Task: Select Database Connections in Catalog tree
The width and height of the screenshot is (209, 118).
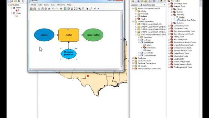Action: coord(147,63)
